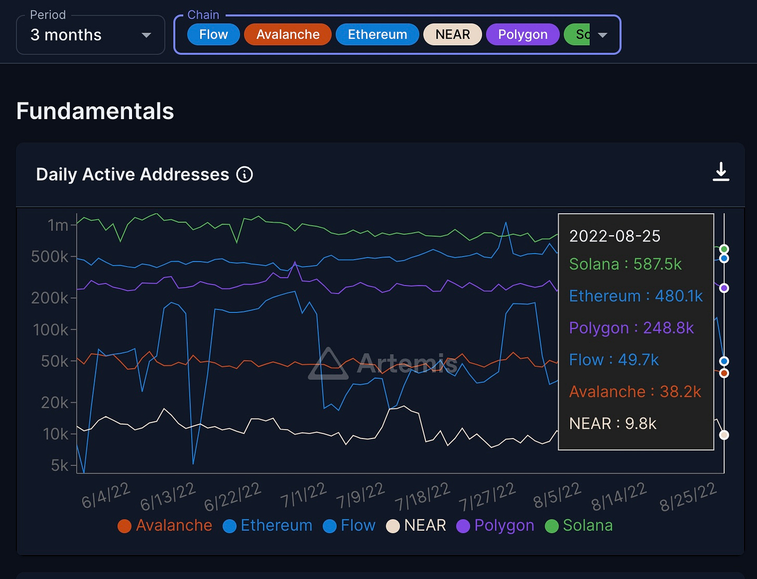Click the white NEAR data point marker
The width and height of the screenshot is (757, 579).
[724, 435]
